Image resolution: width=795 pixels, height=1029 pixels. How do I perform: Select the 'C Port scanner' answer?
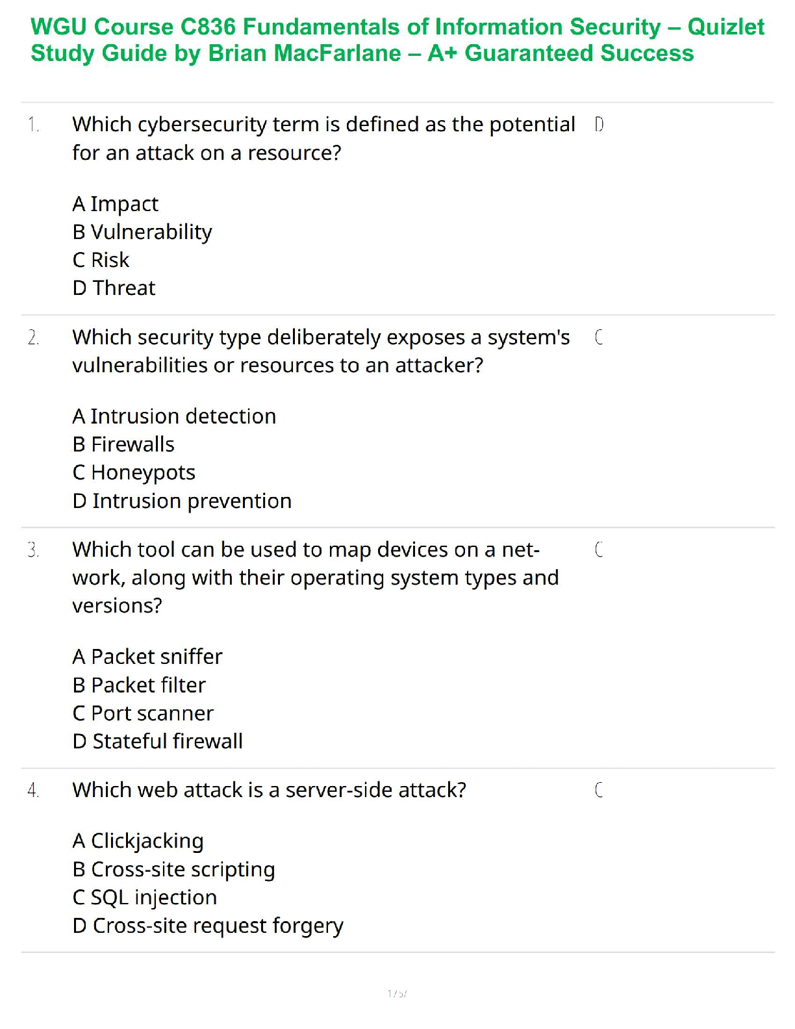click(x=143, y=713)
